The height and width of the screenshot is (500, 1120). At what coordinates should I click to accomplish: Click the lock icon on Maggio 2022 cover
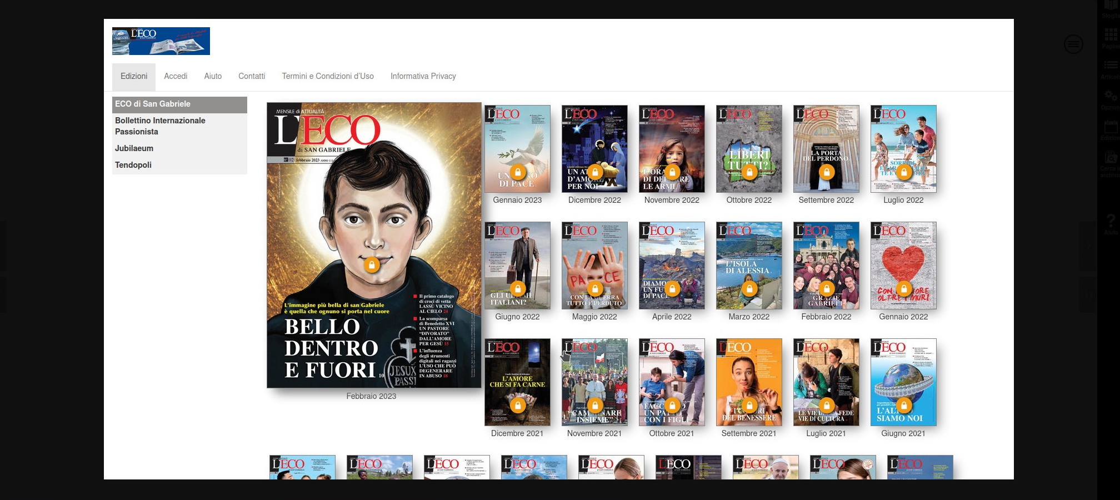click(x=595, y=288)
